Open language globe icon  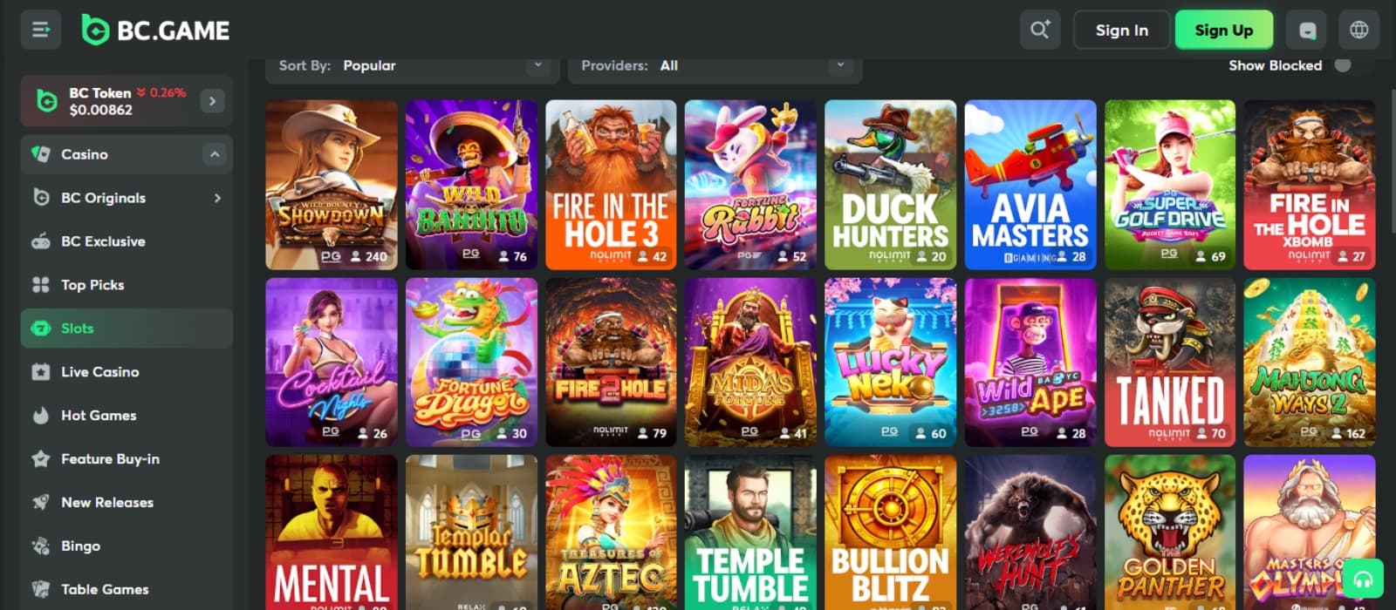point(1358,30)
